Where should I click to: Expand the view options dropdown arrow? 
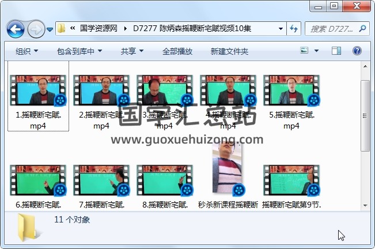[316, 51]
